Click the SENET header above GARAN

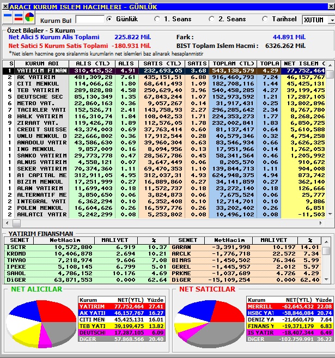187,240
